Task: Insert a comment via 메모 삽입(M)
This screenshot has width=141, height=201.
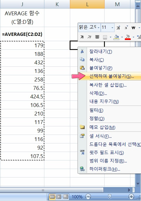Action: click(110, 127)
